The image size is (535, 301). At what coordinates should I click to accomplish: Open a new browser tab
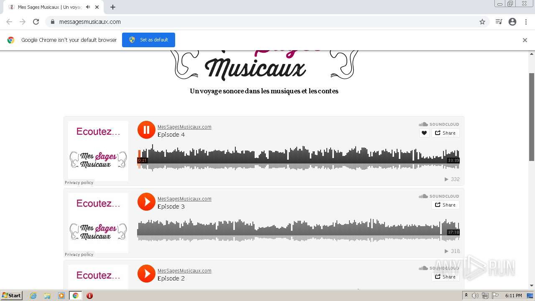point(113,7)
